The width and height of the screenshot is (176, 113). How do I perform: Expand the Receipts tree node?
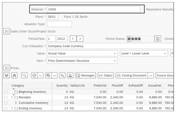(x=12, y=97)
